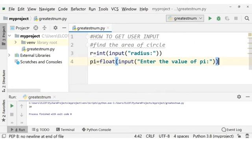The width and height of the screenshot is (252, 142).
Task: Expand External Libraries node
Action: tap(9, 55)
